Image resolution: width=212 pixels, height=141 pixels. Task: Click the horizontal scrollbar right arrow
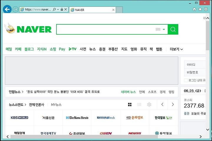(201, 137)
